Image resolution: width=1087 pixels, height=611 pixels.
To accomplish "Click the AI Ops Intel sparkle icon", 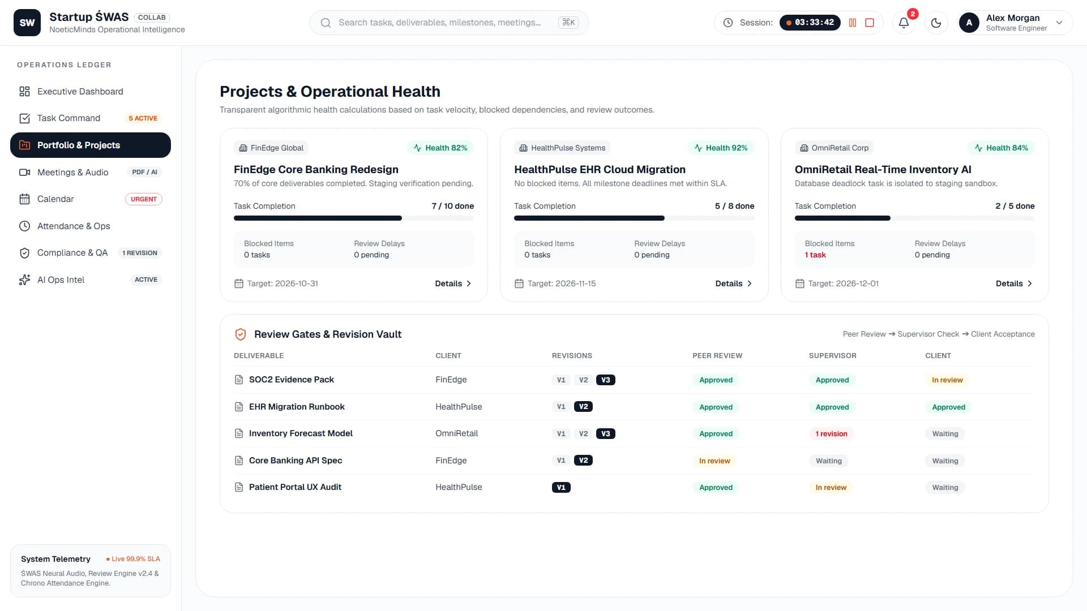I will click(24, 280).
